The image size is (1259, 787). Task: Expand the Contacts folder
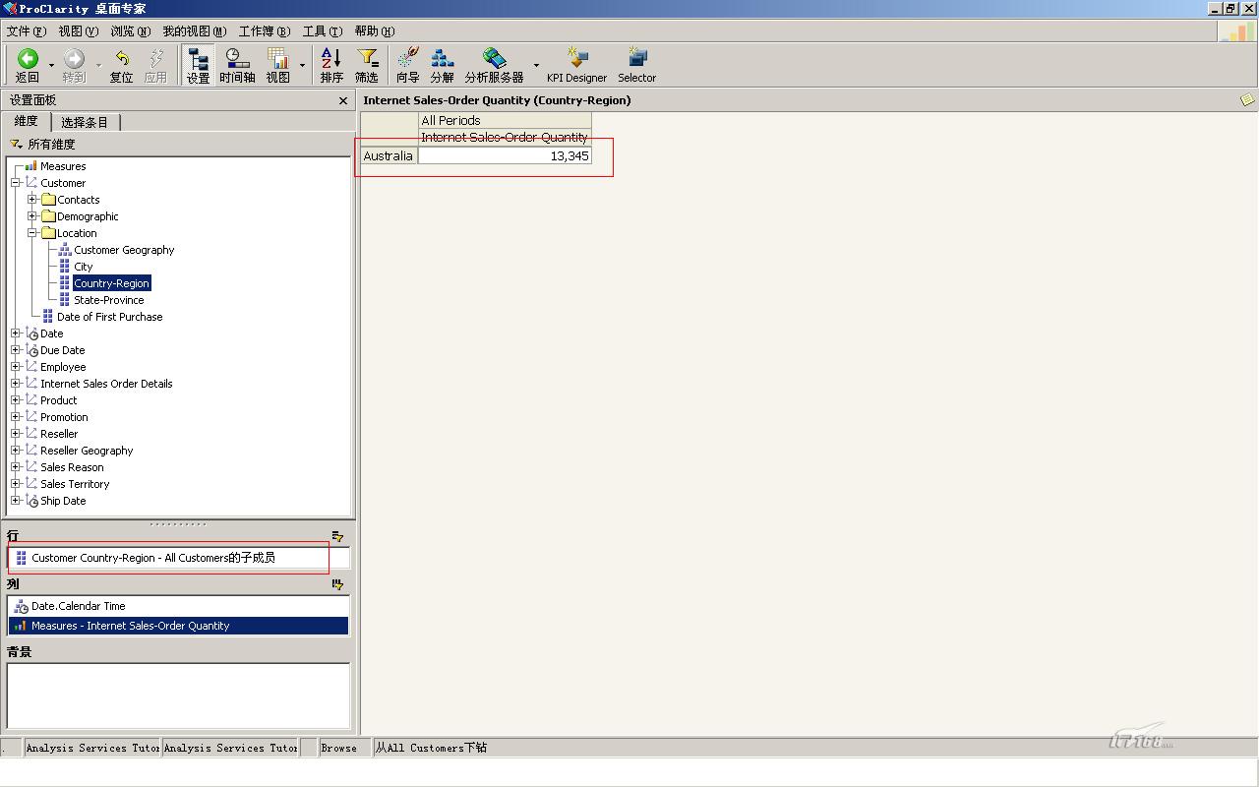[32, 200]
